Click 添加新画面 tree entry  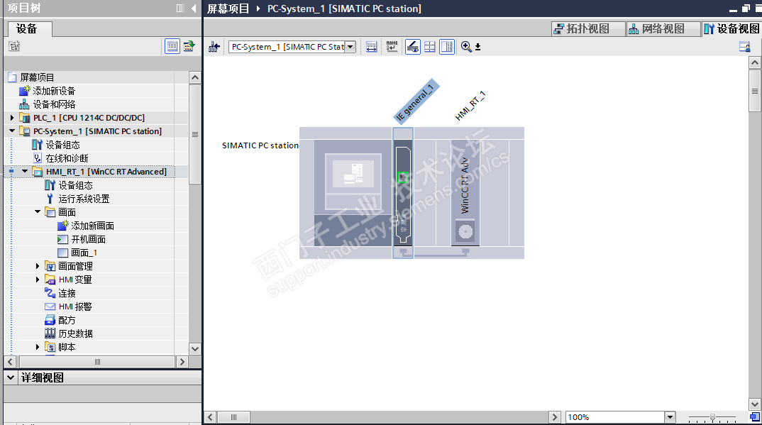(93, 226)
